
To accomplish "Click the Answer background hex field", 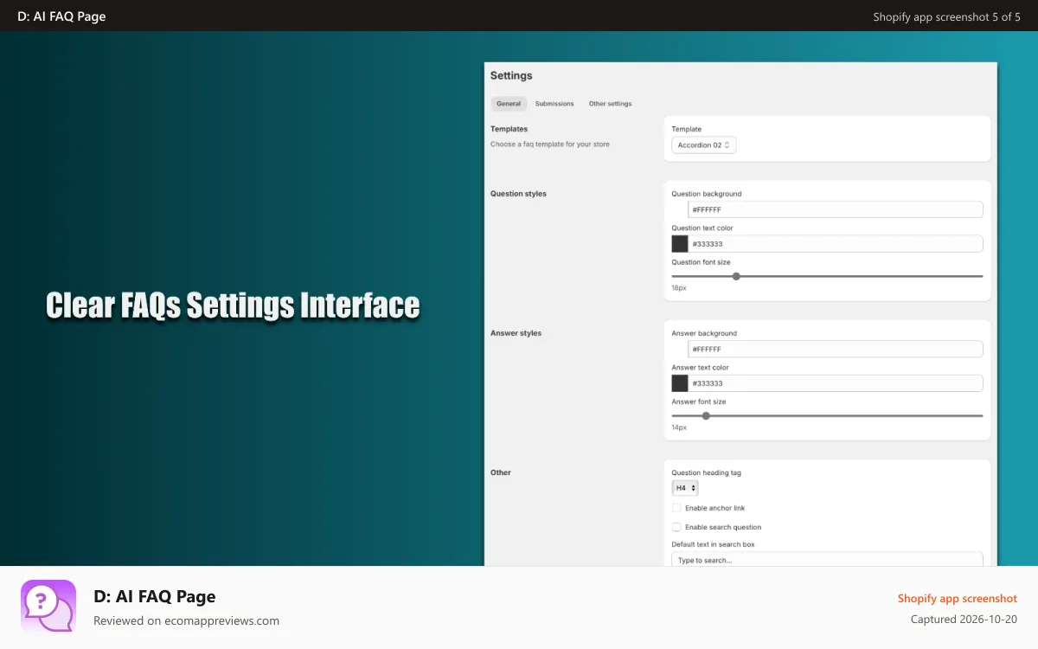I will point(836,349).
